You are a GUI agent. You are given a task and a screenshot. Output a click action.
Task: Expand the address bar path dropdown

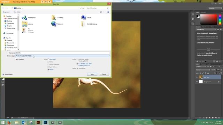point(80,8)
